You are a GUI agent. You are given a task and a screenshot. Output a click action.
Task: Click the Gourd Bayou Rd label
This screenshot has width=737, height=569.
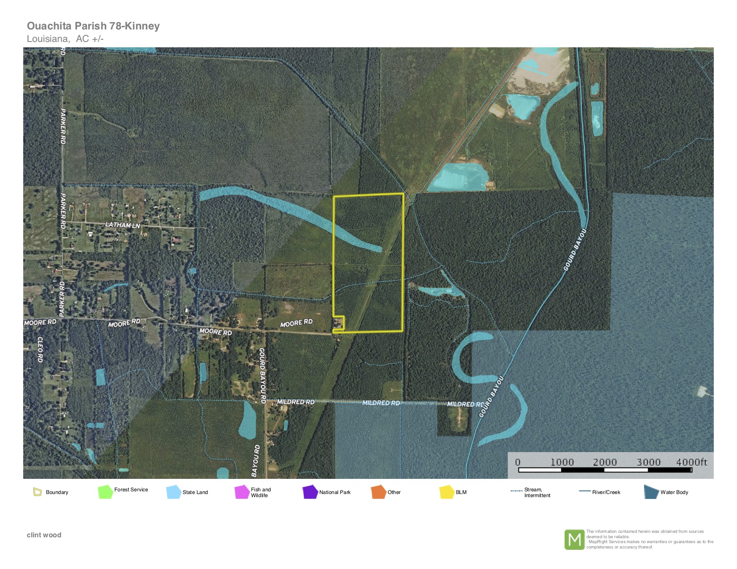263,376
